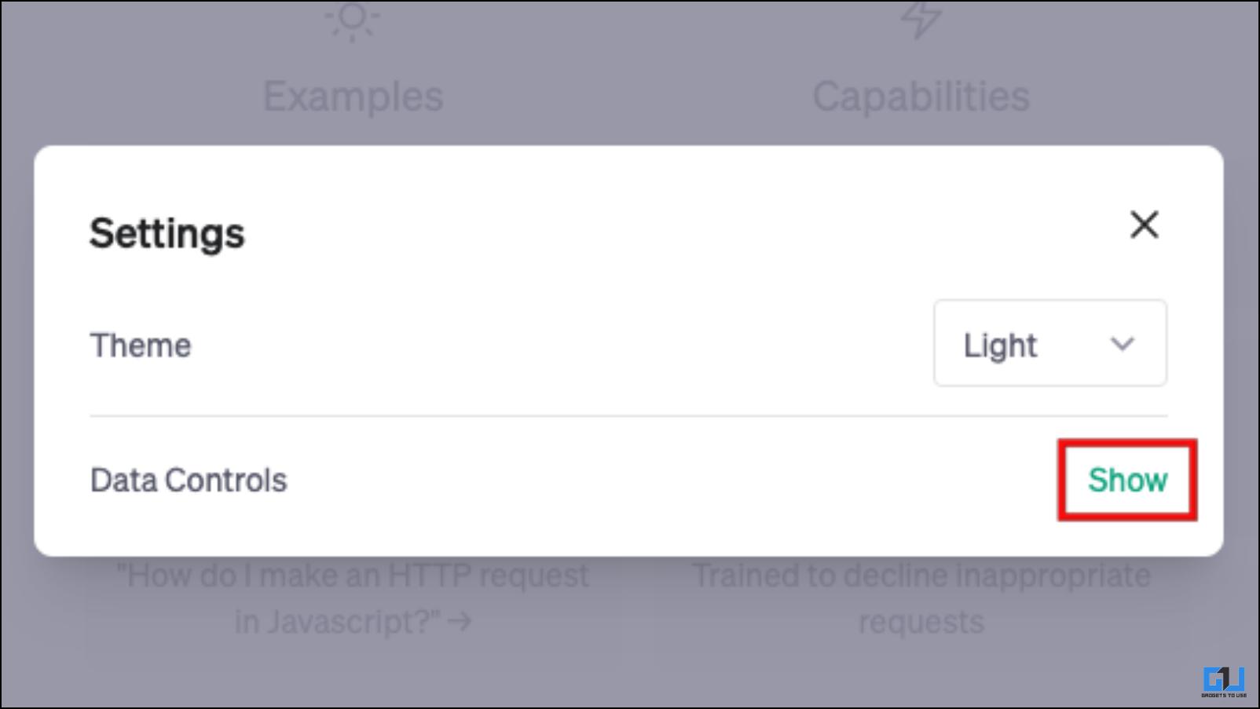Viewport: 1260px width, 709px height.
Task: Close the Settings dialog with X icon
Action: (1144, 225)
